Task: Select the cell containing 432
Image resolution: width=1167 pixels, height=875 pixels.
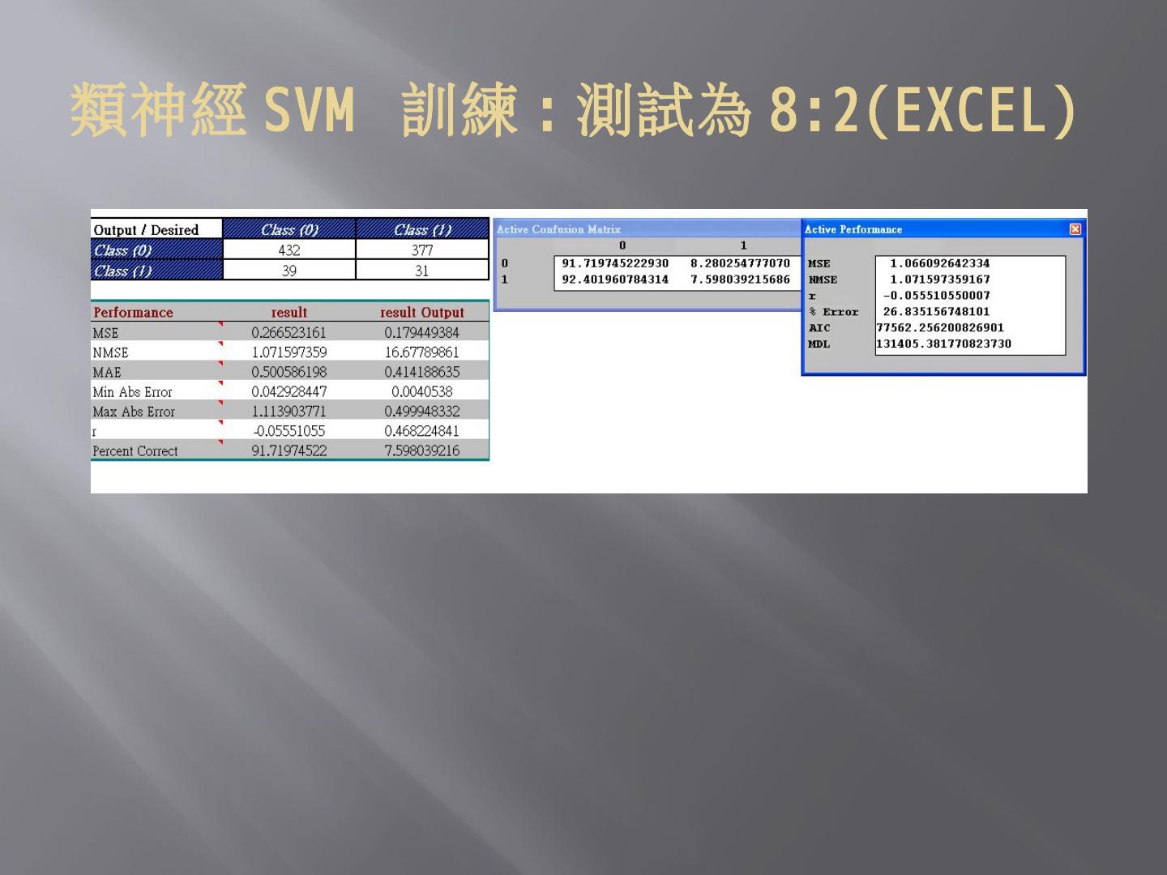Action: pyautogui.click(x=289, y=250)
